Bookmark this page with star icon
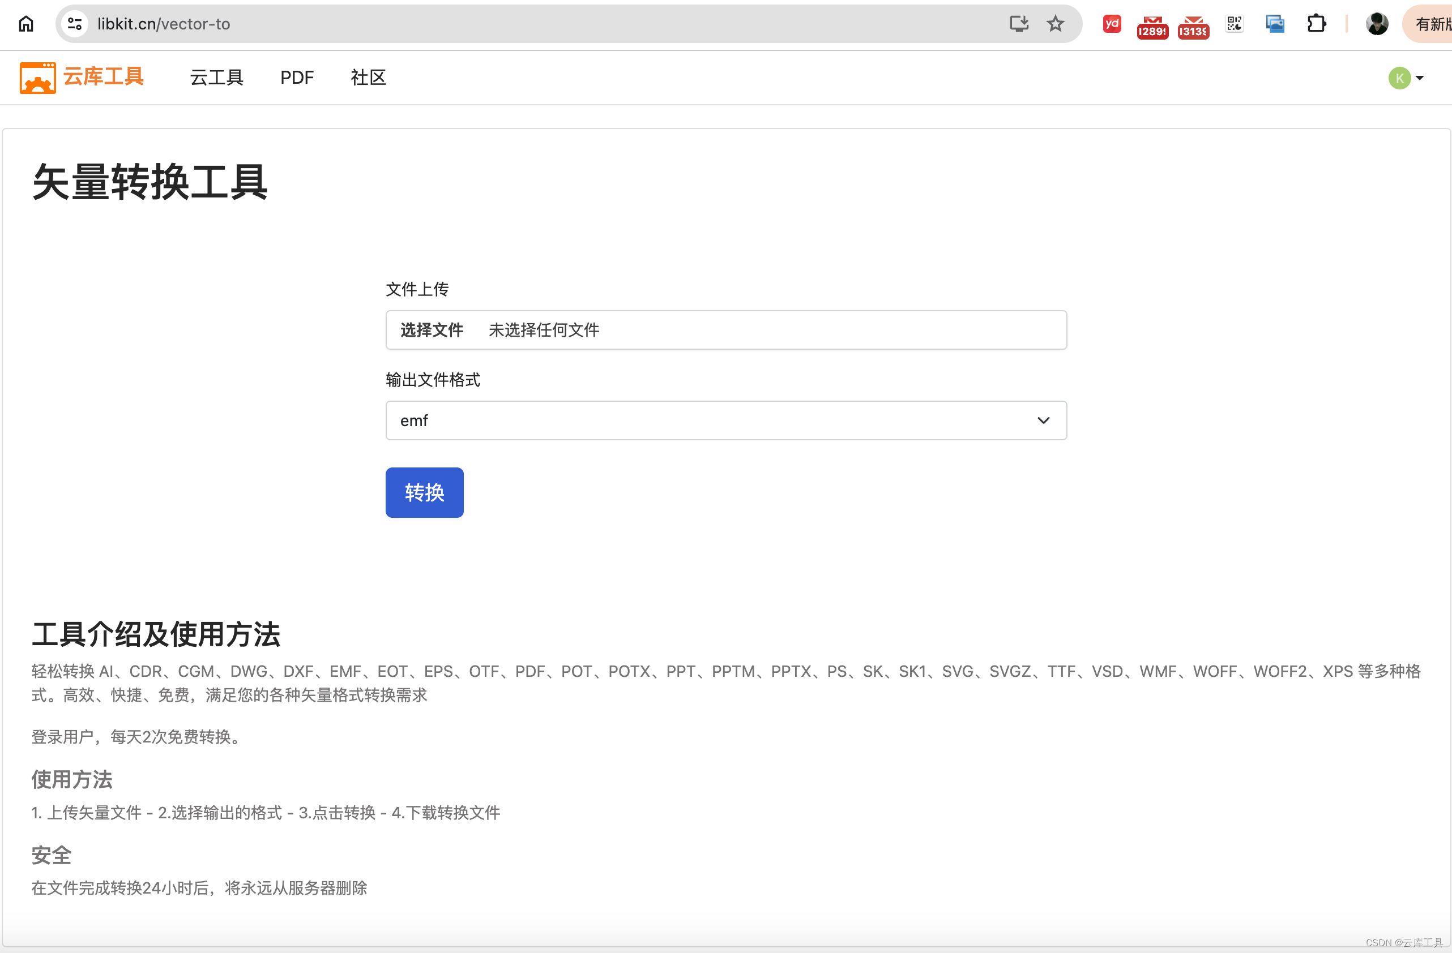This screenshot has width=1452, height=953. click(x=1056, y=24)
